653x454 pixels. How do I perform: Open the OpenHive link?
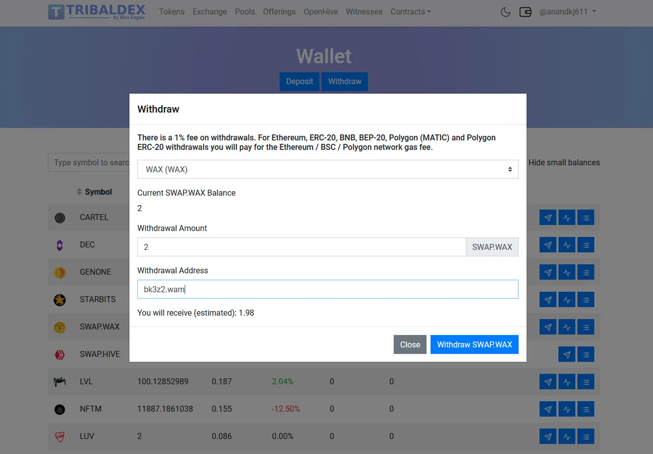tap(321, 12)
